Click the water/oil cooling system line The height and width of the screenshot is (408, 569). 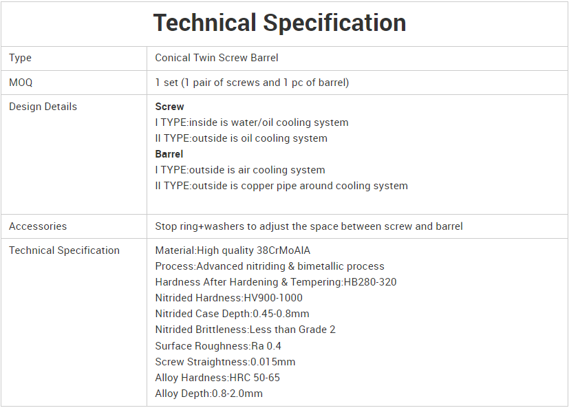pyautogui.click(x=252, y=122)
